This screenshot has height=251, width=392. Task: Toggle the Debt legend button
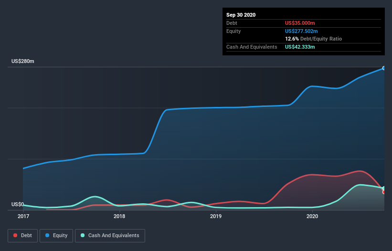pos(22,236)
